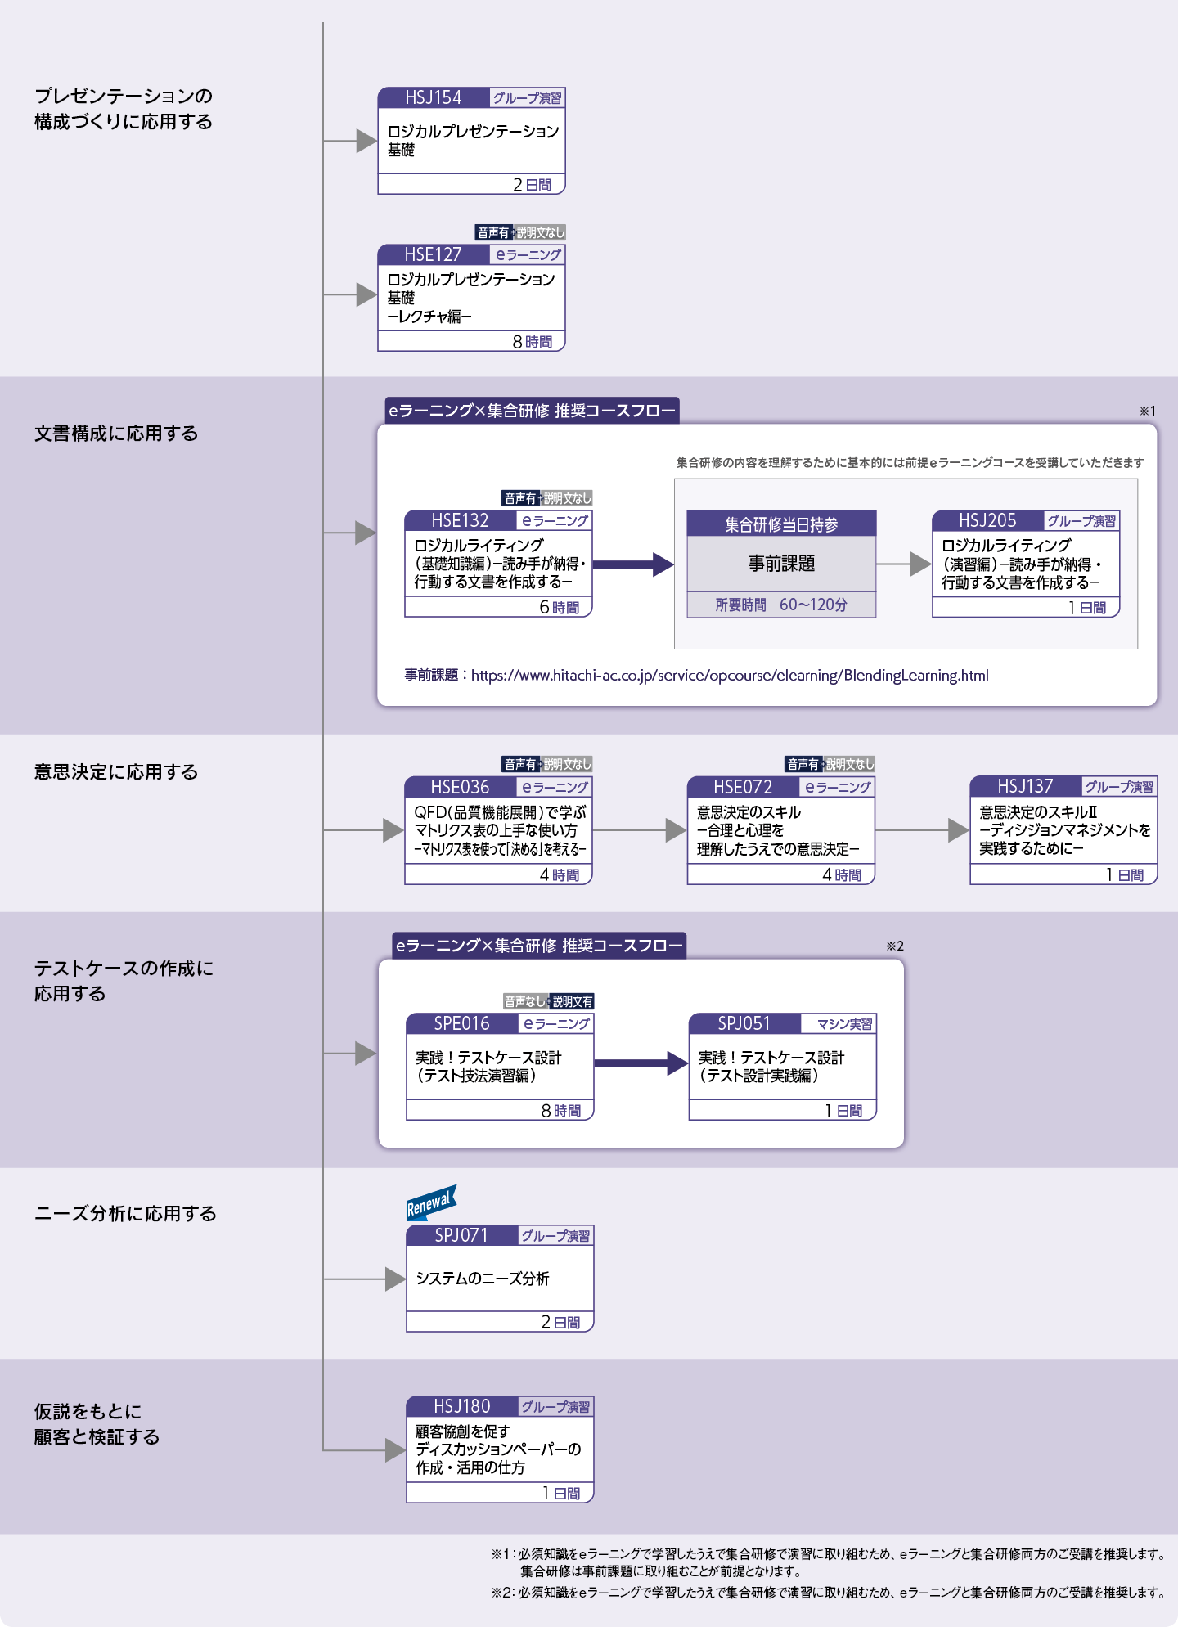This screenshot has width=1178, height=1627.
Task: Click the ※1 note marker
Action: (x=1148, y=411)
